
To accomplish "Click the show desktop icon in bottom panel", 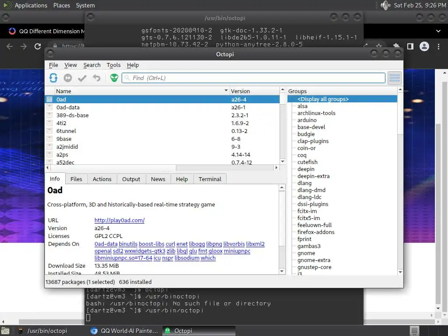I will pos(5,331).
